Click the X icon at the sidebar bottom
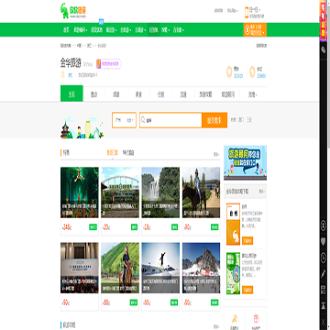The height and width of the screenshot is (330, 330). point(324,322)
